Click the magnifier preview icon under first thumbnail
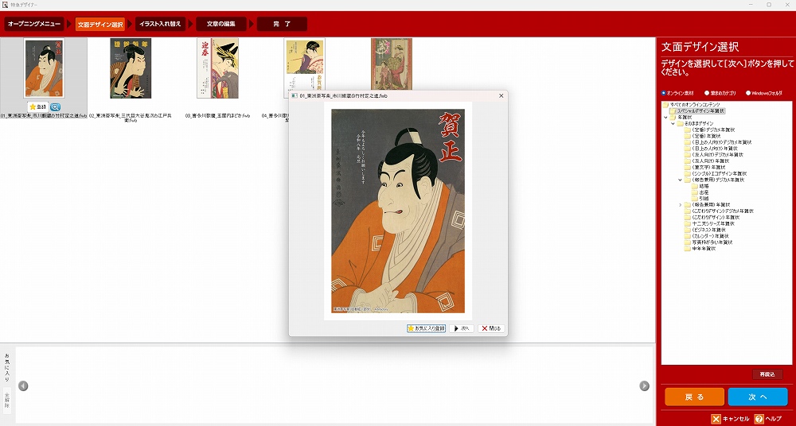The height and width of the screenshot is (426, 796). click(x=55, y=106)
